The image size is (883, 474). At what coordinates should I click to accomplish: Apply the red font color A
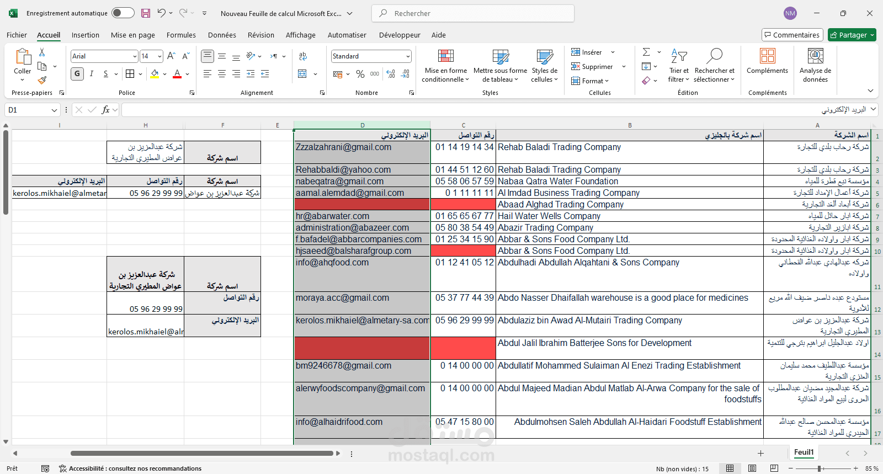tap(177, 73)
